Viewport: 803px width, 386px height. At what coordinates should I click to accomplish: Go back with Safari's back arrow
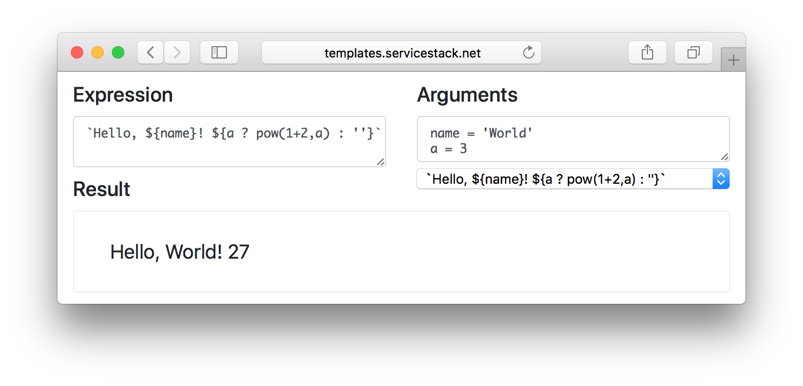(x=150, y=52)
